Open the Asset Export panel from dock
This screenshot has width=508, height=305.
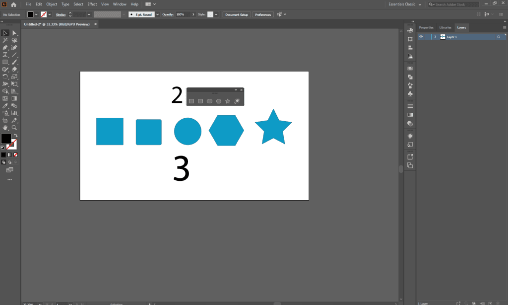410,156
